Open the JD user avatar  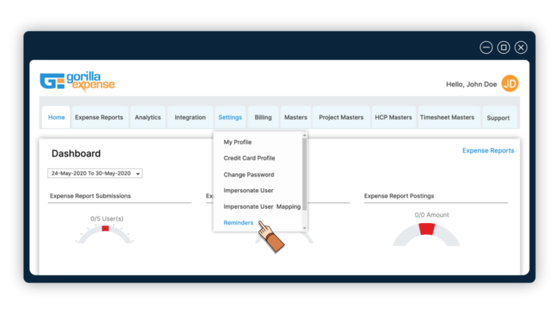[x=510, y=84]
